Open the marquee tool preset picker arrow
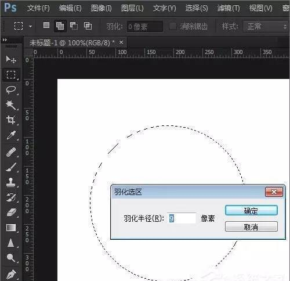 point(30,26)
